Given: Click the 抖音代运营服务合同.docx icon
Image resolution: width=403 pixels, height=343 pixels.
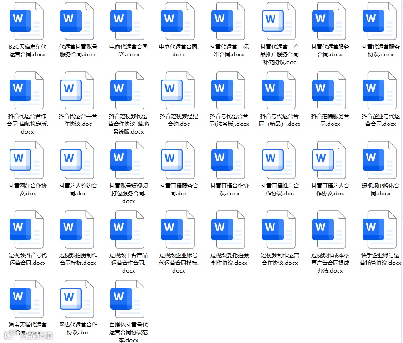Looking at the screenshot, I should tap(329, 21).
